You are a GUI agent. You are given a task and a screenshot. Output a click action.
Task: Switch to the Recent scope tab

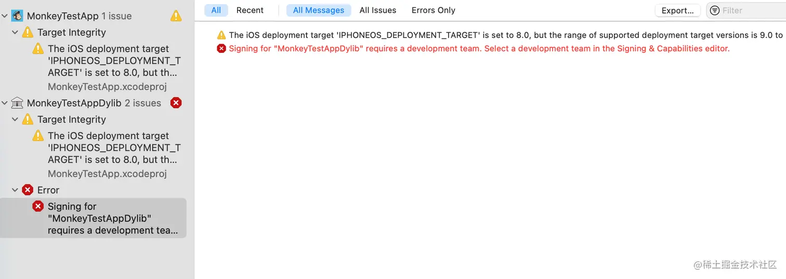pos(250,10)
